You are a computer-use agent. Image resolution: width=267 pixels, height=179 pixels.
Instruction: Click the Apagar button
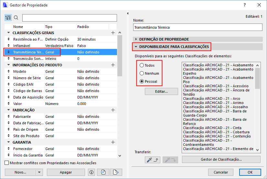point(66,172)
